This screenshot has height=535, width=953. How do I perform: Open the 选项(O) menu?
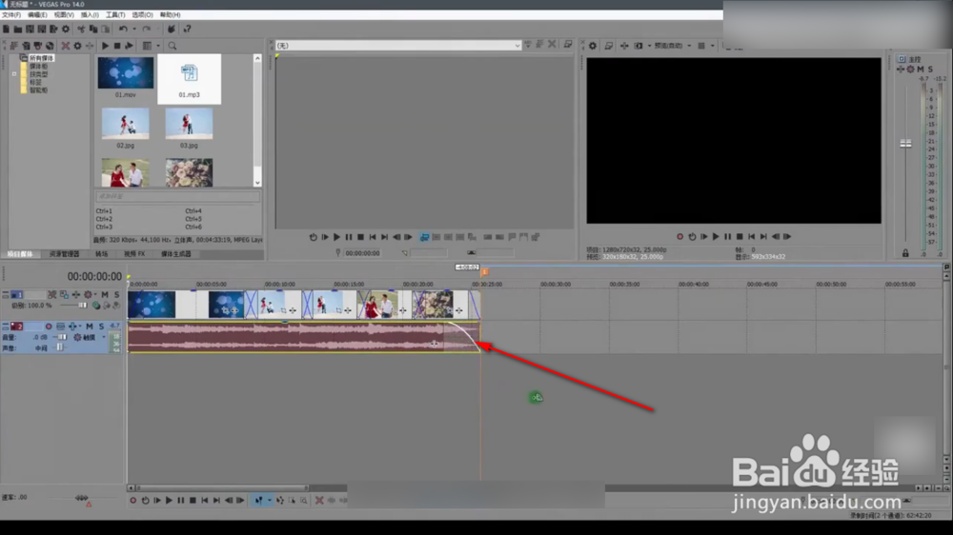coord(142,14)
